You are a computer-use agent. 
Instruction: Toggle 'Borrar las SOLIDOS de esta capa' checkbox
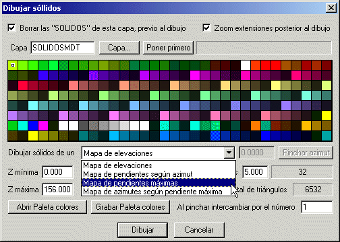(11, 28)
